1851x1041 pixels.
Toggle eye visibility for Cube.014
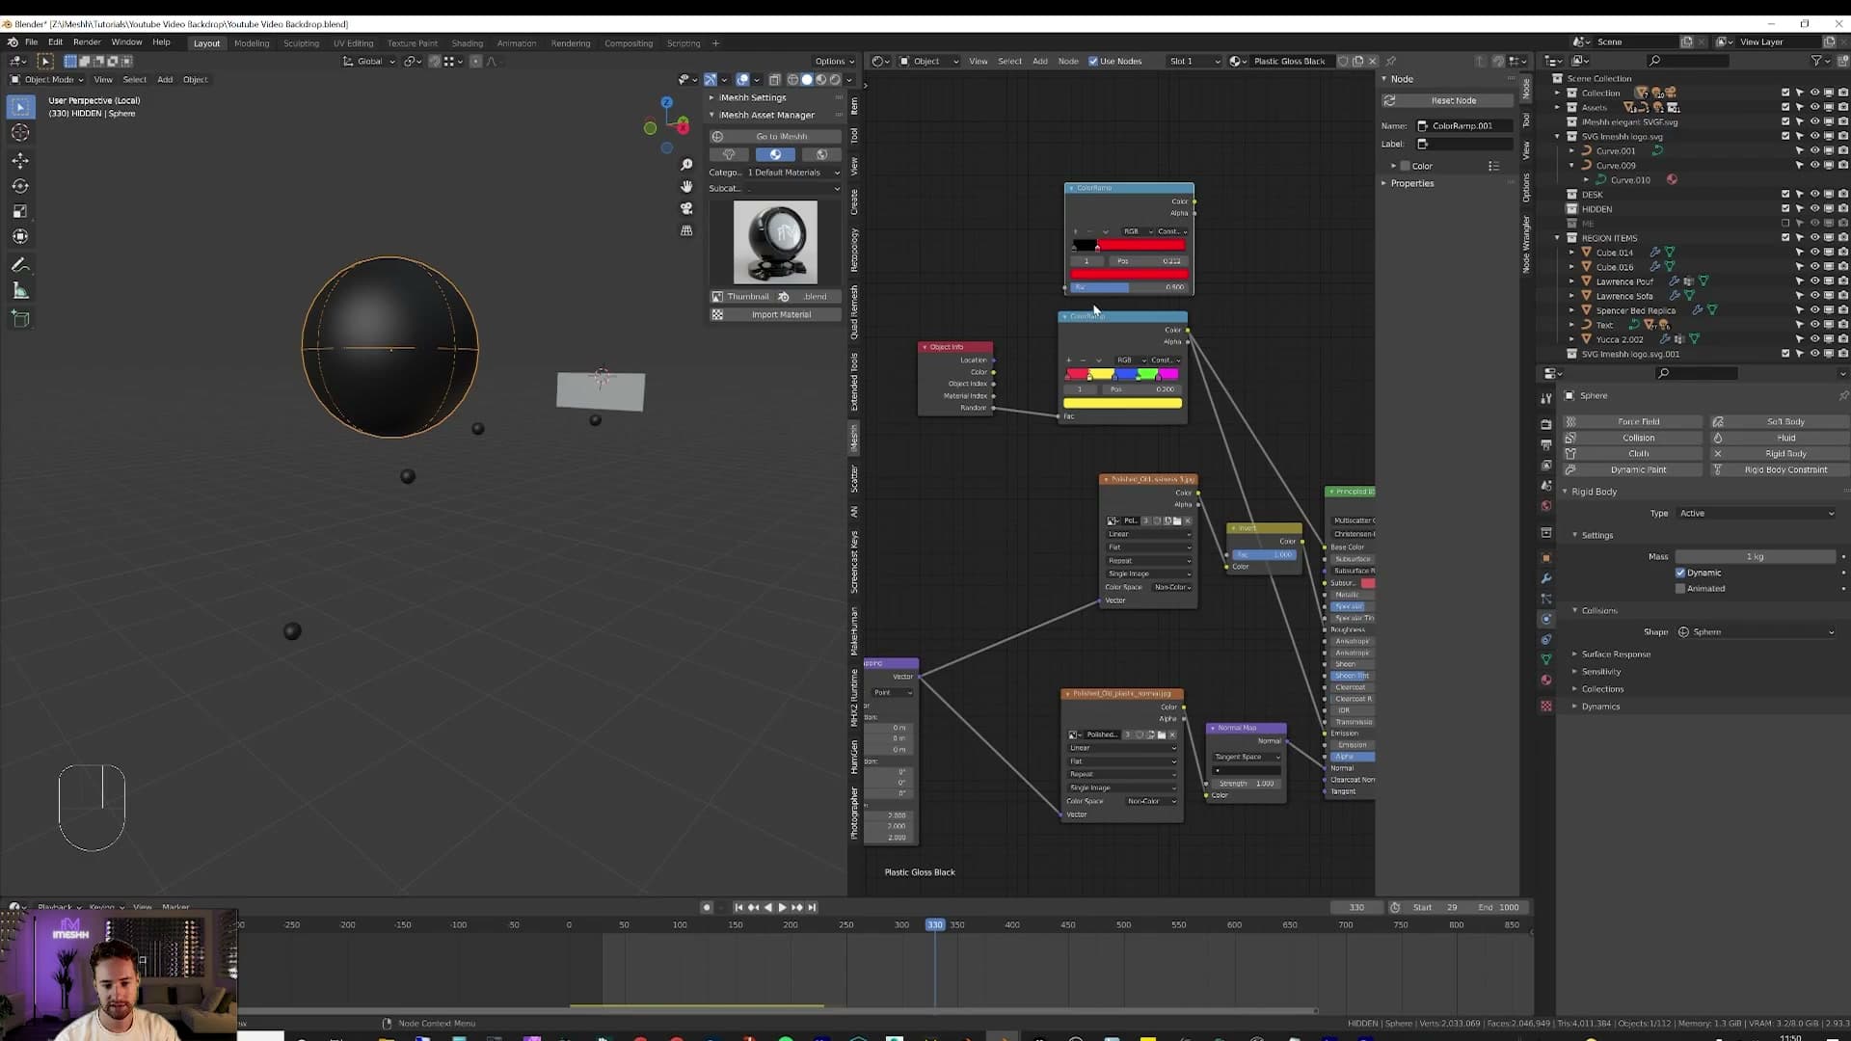[1814, 253]
